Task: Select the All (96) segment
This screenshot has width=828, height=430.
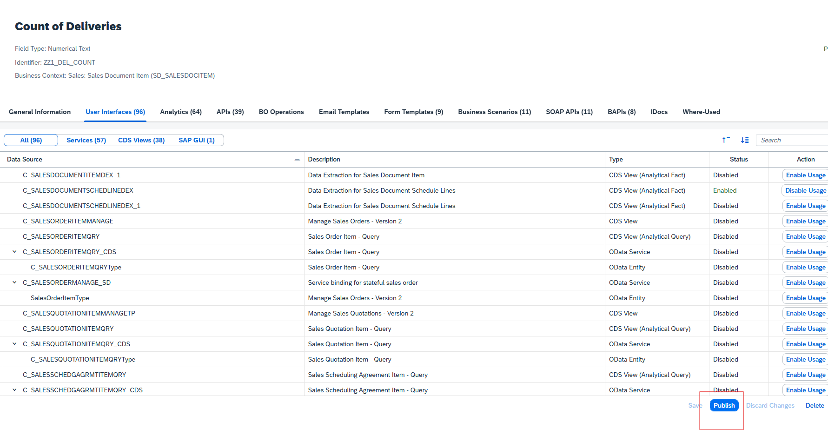Action: (31, 140)
